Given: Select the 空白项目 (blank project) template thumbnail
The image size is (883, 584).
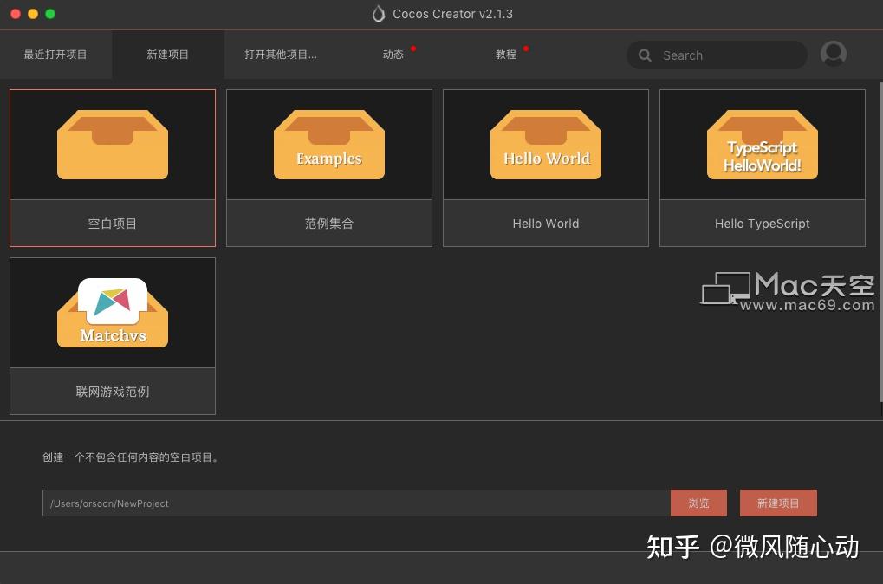Looking at the screenshot, I should 113,145.
